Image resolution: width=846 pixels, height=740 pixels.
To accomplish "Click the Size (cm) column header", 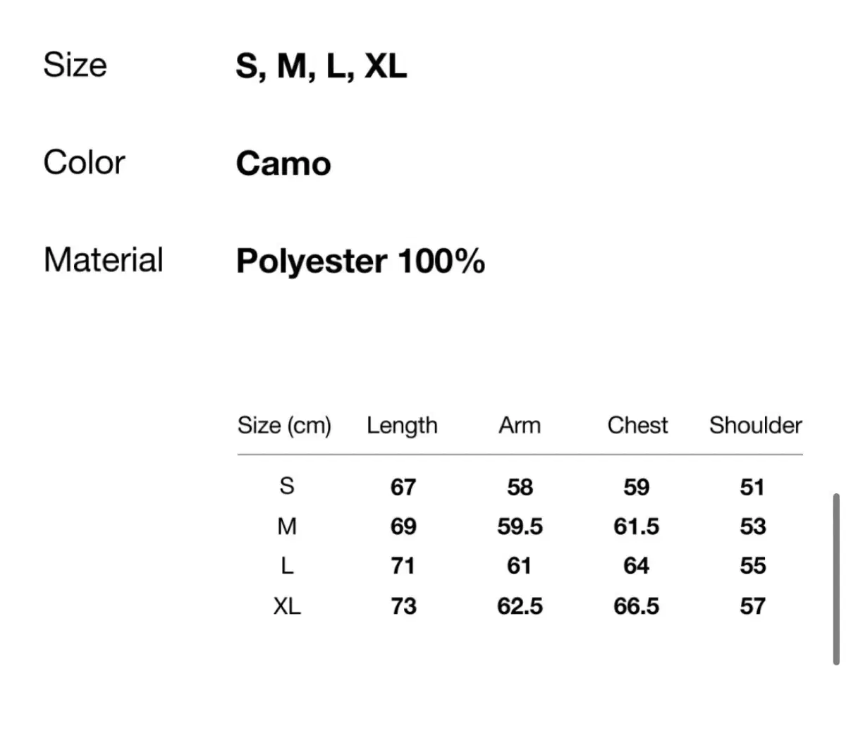I will (284, 426).
